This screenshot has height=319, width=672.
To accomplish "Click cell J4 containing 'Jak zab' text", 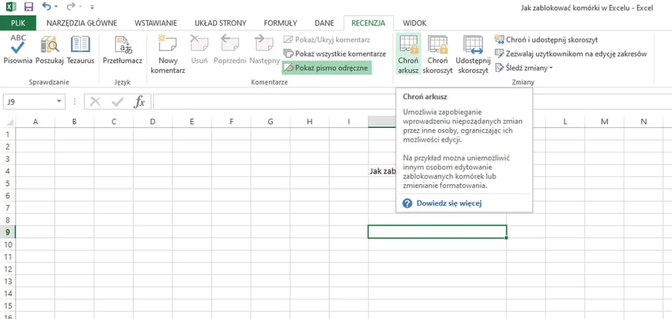I will coord(382,171).
